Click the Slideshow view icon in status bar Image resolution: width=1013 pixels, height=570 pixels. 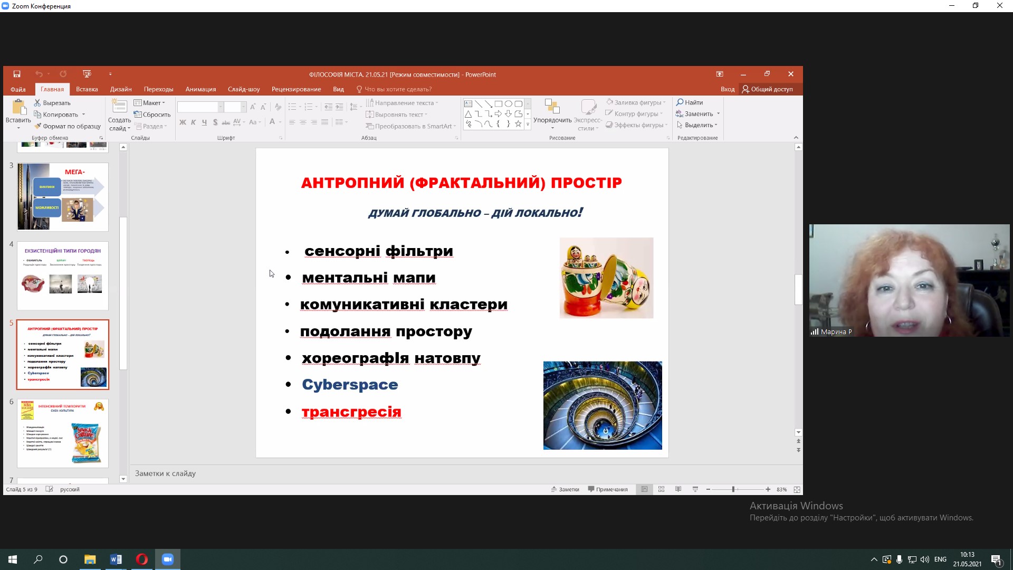click(x=695, y=490)
